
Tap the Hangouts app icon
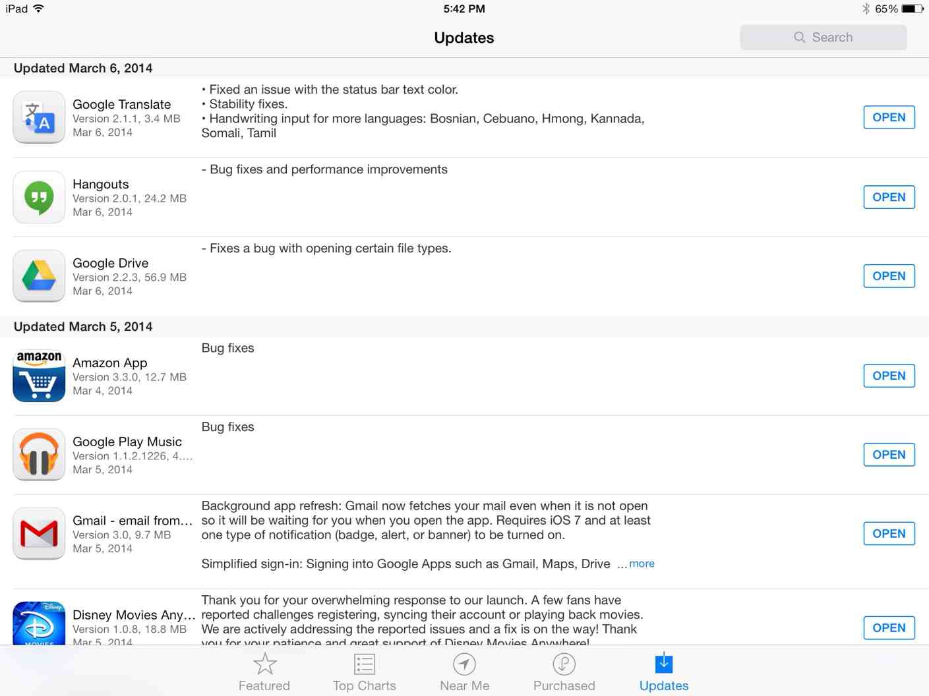(x=39, y=197)
